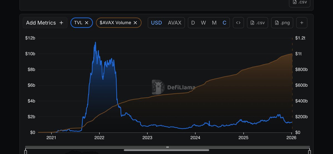Open the embed code button

(238, 23)
